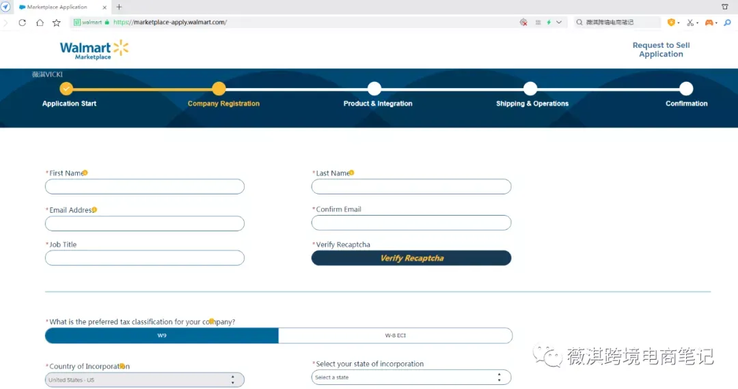The width and height of the screenshot is (738, 389).
Task: Click the orange shield icon in toolbar
Action: pyautogui.click(x=671, y=23)
